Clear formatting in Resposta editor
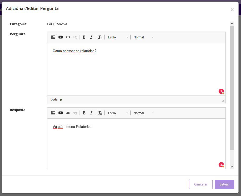The image size is (241, 196). (x=100, y=113)
